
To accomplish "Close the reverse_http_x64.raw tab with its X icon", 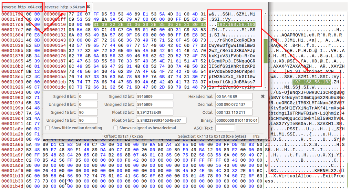I will (89, 7).
